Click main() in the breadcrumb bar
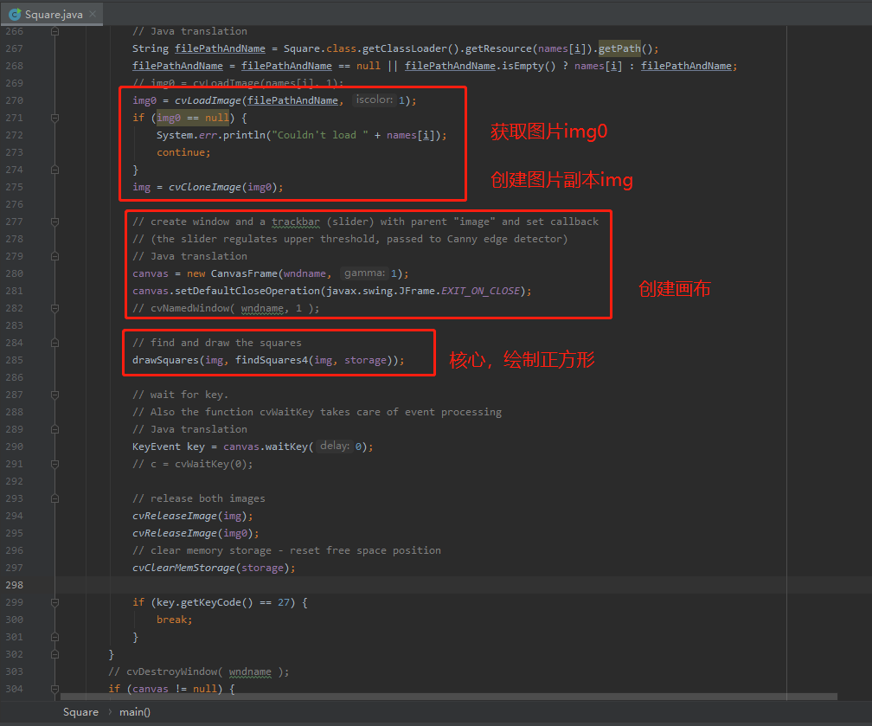 click(134, 711)
